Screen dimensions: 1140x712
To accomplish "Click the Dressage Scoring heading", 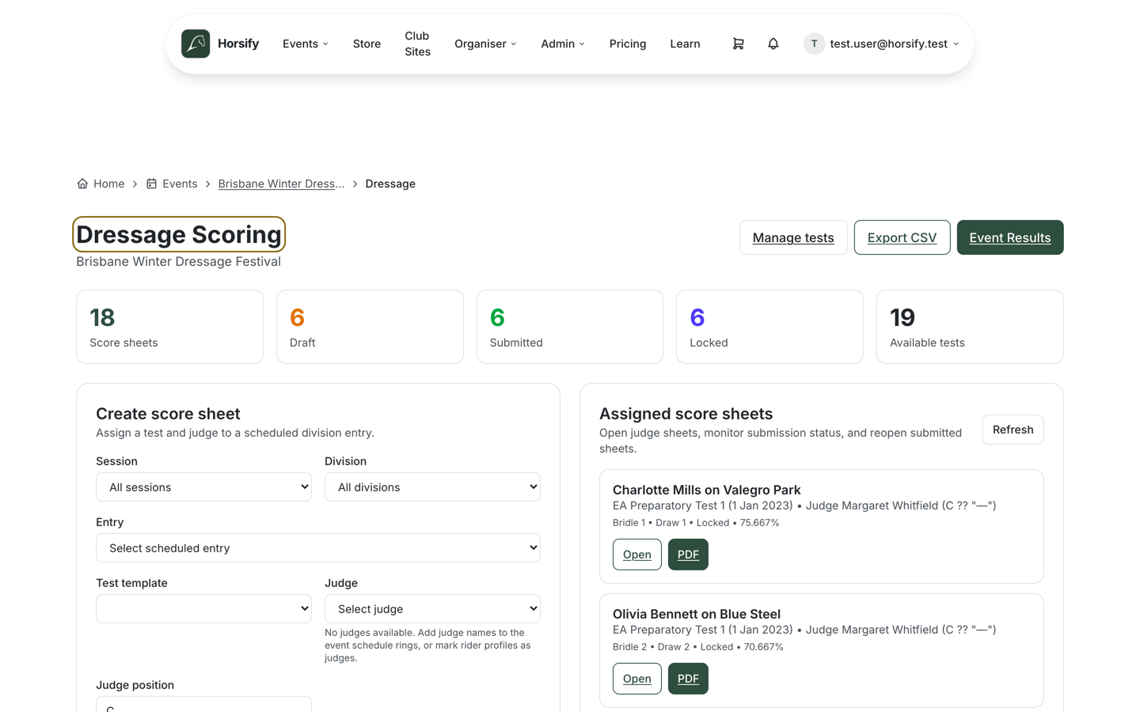I will point(179,234).
